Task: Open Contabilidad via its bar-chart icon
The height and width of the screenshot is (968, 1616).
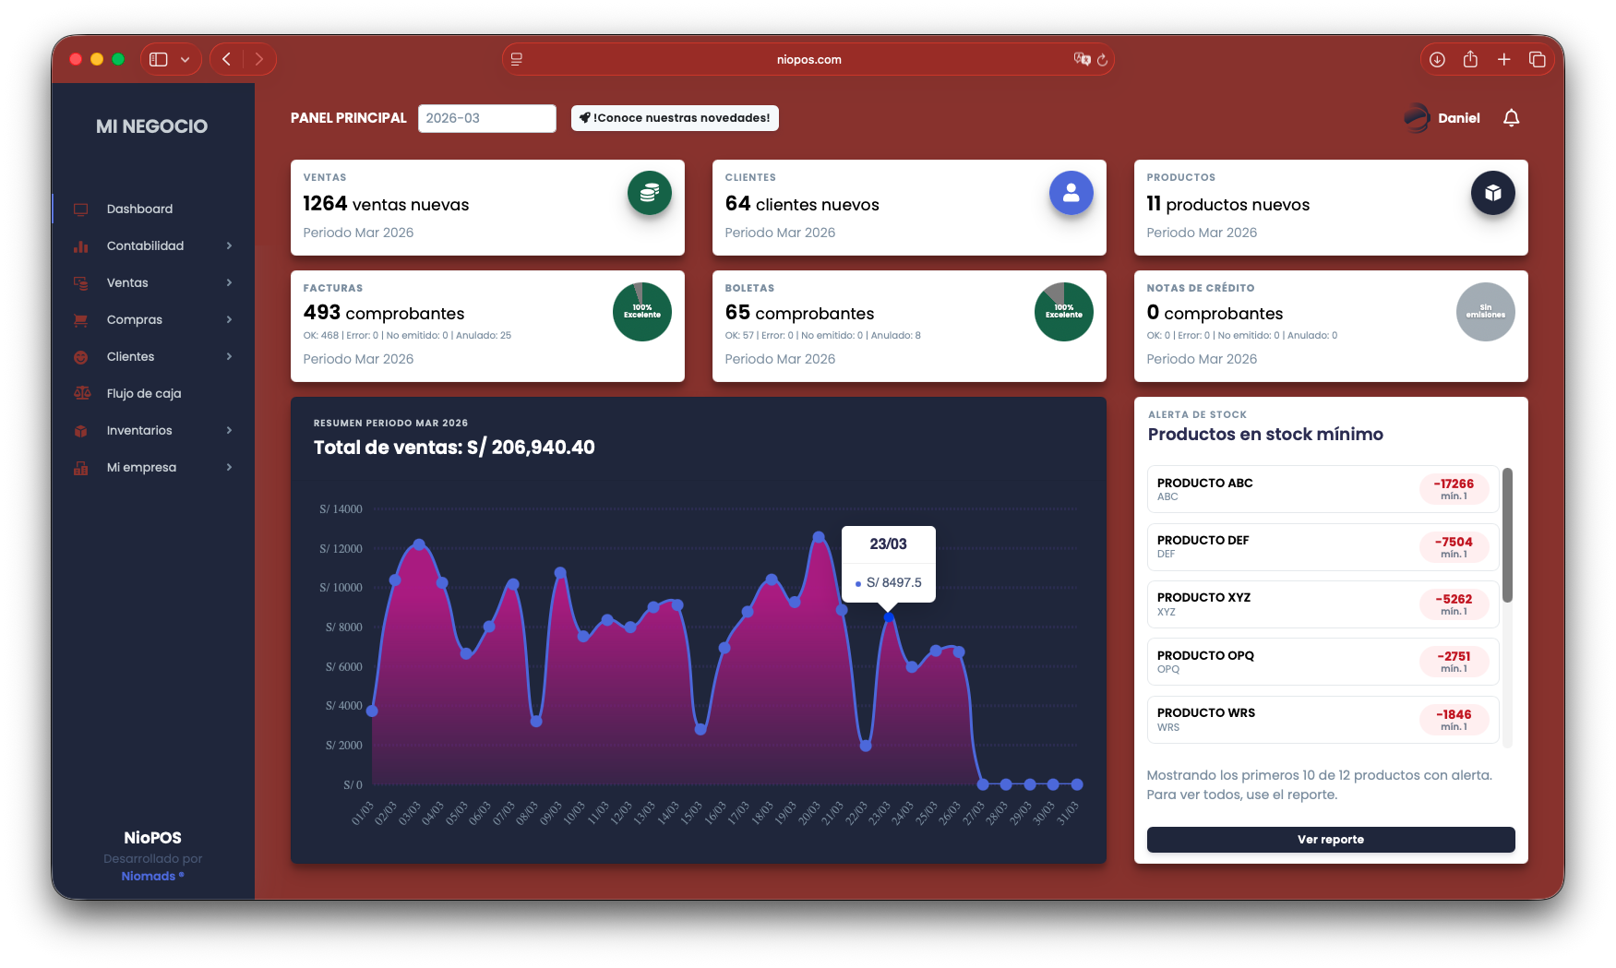Action: tap(80, 245)
